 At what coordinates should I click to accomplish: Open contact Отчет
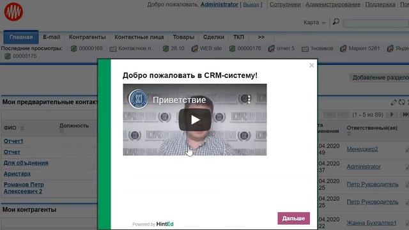(x=12, y=152)
